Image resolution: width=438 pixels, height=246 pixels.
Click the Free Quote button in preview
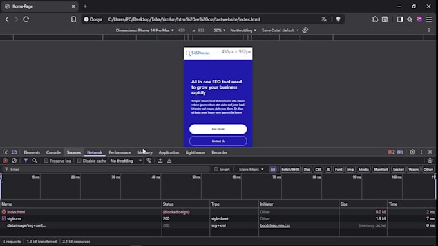(218, 129)
